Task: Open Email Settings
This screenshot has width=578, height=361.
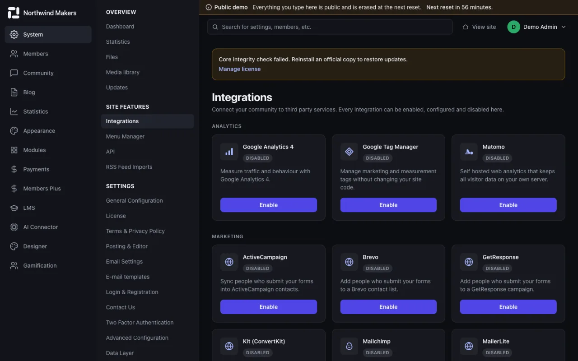Action: tap(124, 262)
